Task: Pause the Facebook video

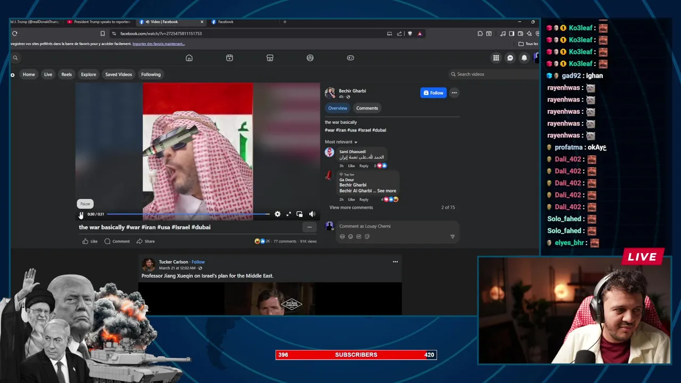Action: point(81,214)
